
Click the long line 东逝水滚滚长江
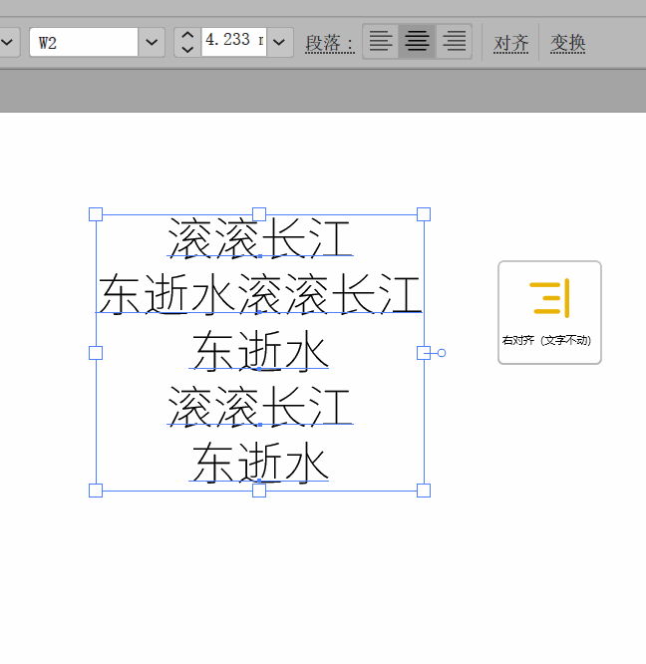[259, 293]
